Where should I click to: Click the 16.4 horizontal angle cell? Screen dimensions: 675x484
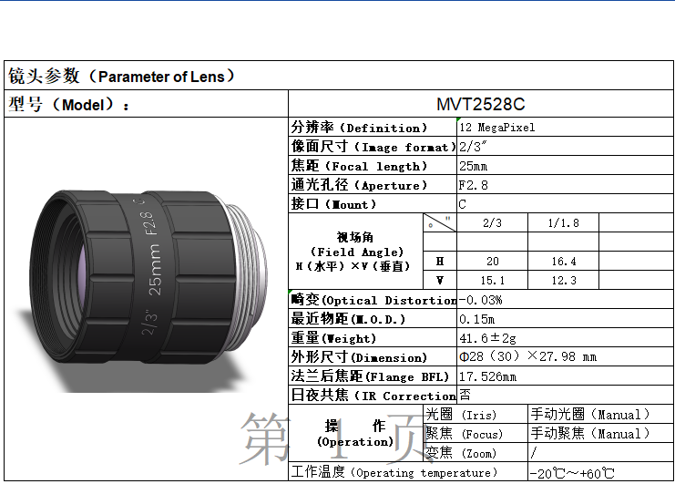(x=562, y=261)
